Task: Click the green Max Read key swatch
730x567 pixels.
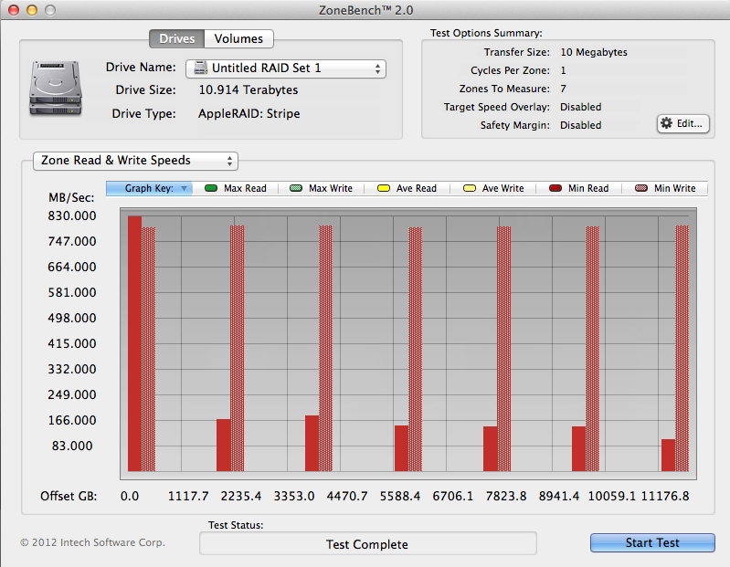Action: click(x=210, y=188)
